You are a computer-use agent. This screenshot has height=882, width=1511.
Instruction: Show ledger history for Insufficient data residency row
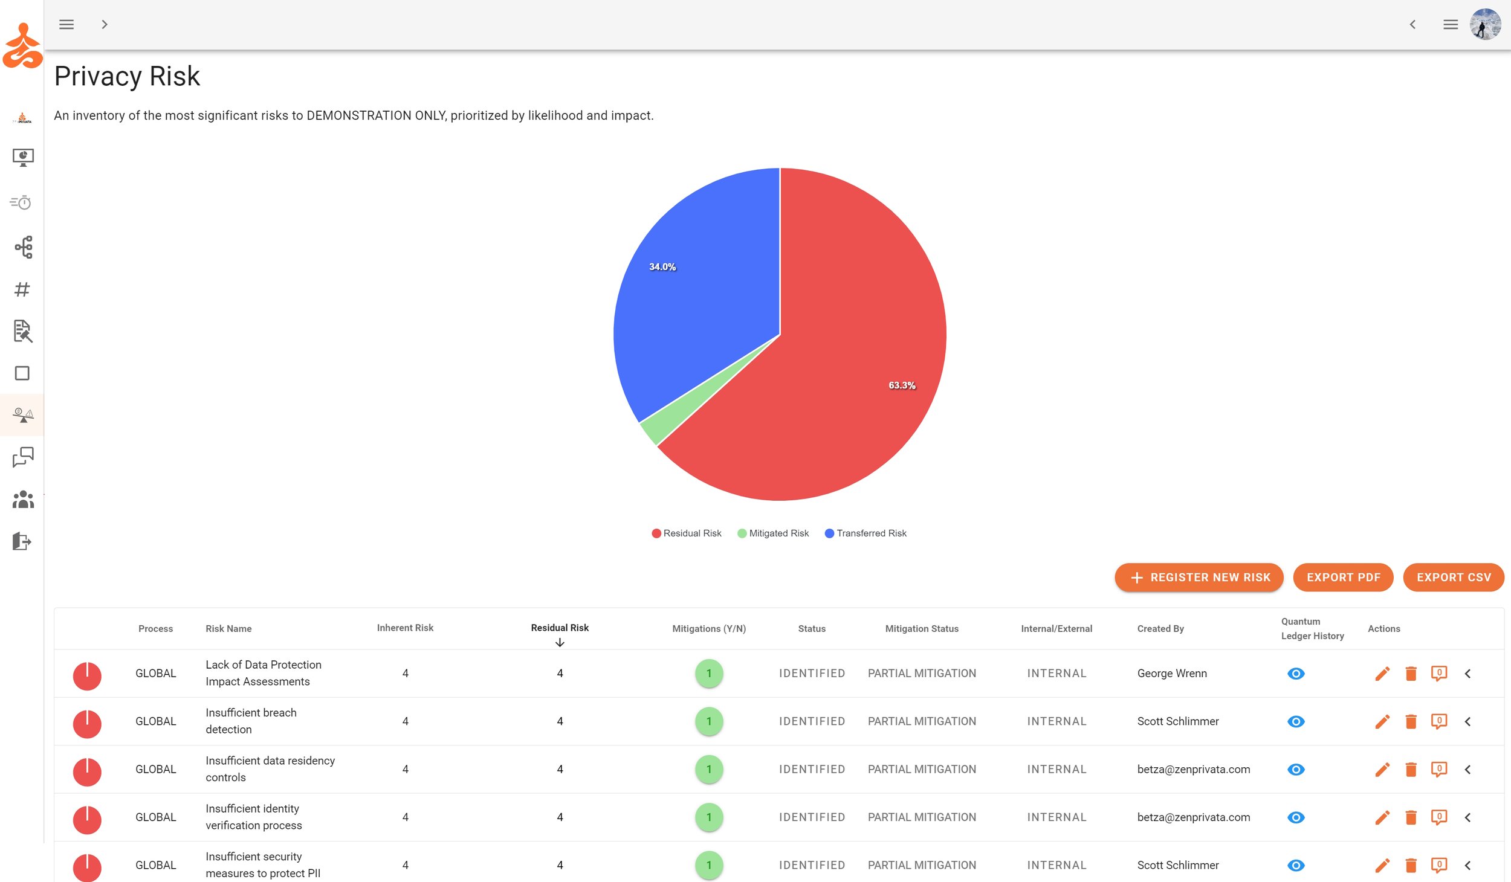(x=1296, y=770)
